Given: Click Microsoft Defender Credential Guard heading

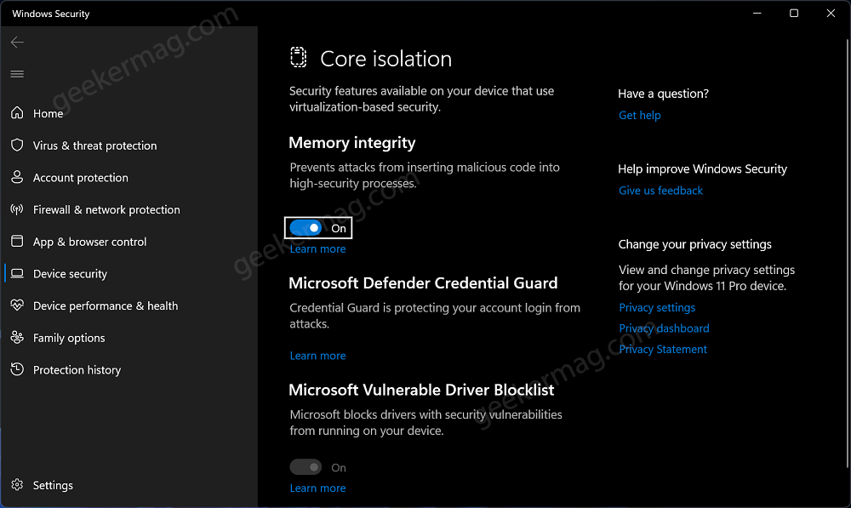Looking at the screenshot, I should pos(423,283).
